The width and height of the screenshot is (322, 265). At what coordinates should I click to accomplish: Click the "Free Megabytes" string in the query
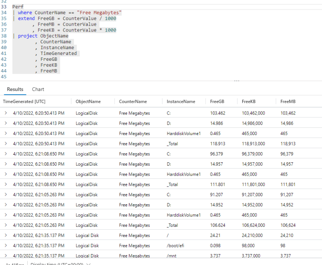click(x=99, y=13)
